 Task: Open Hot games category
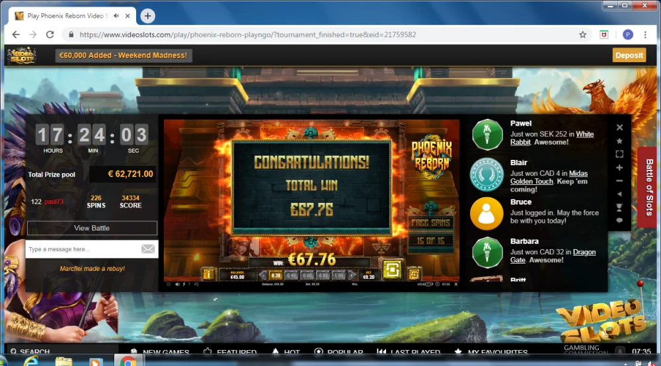pos(286,352)
